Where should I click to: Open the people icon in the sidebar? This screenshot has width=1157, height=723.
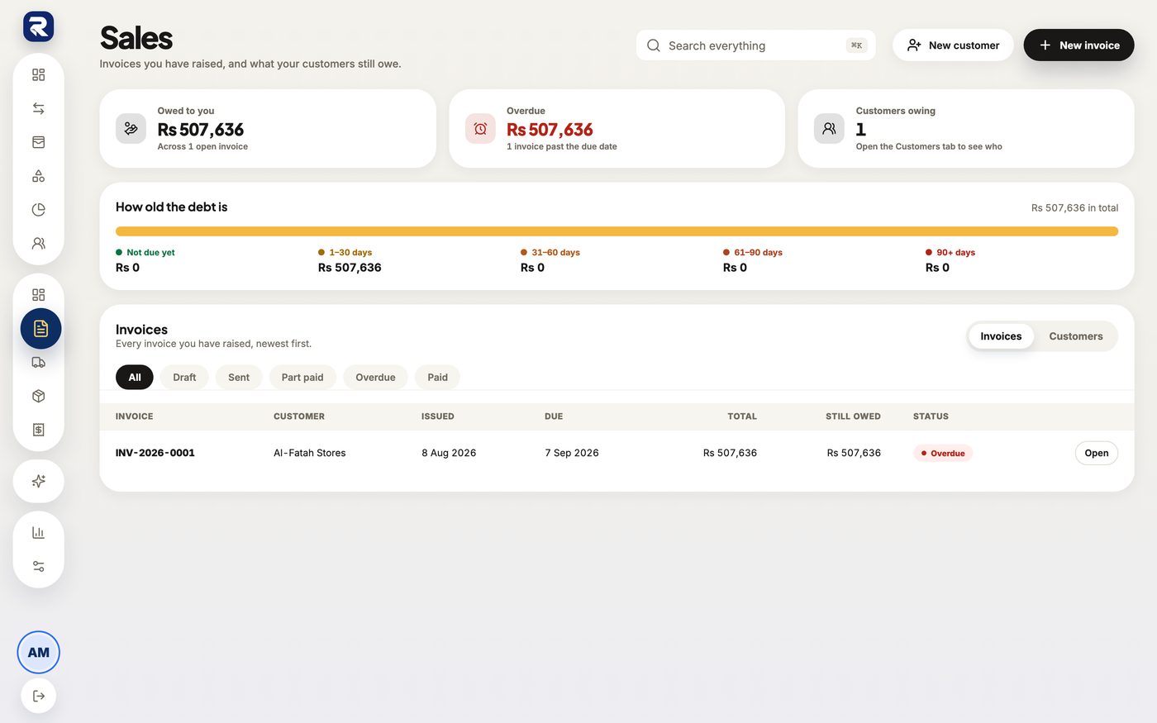click(38, 244)
